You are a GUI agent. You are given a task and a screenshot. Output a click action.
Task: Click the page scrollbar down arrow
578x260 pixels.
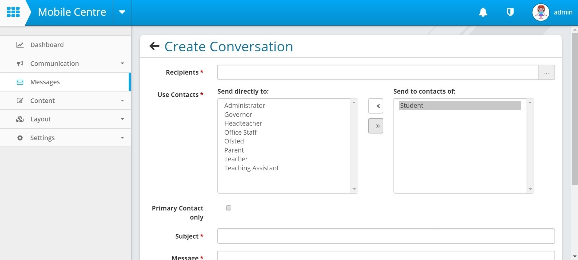coord(575,257)
